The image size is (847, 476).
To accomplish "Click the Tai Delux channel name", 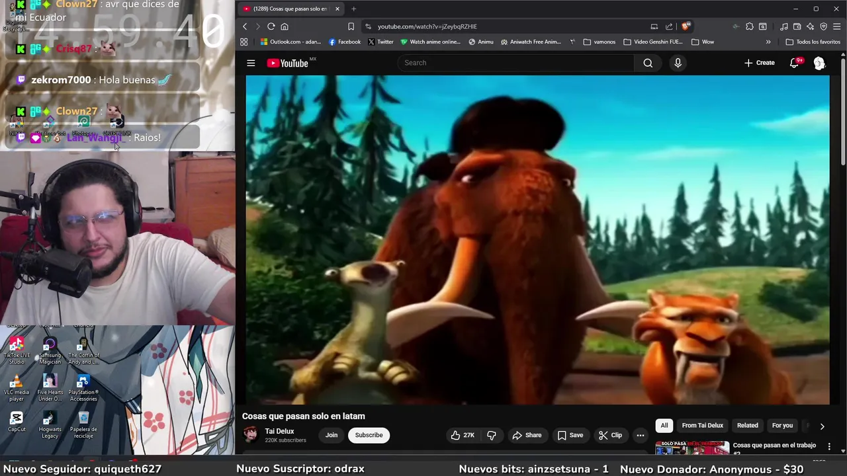I will click(x=279, y=431).
